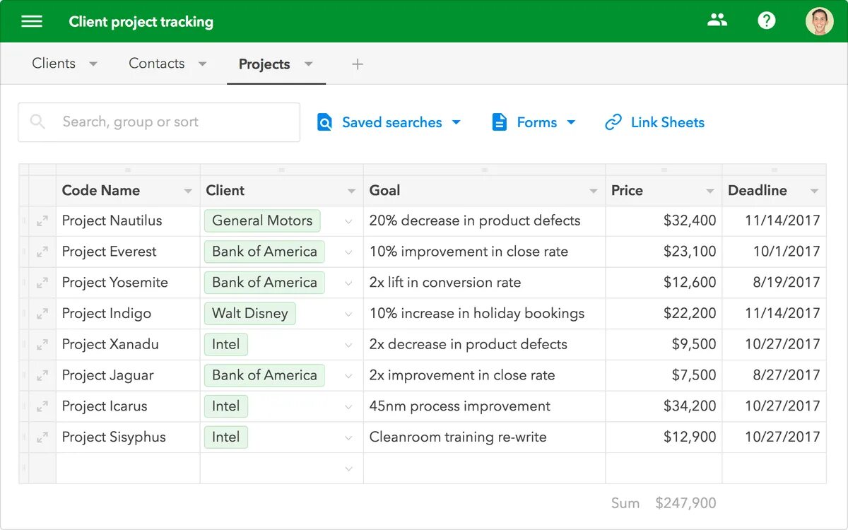Click the user profile avatar
Viewport: 848px width, 530px height.
[819, 20]
